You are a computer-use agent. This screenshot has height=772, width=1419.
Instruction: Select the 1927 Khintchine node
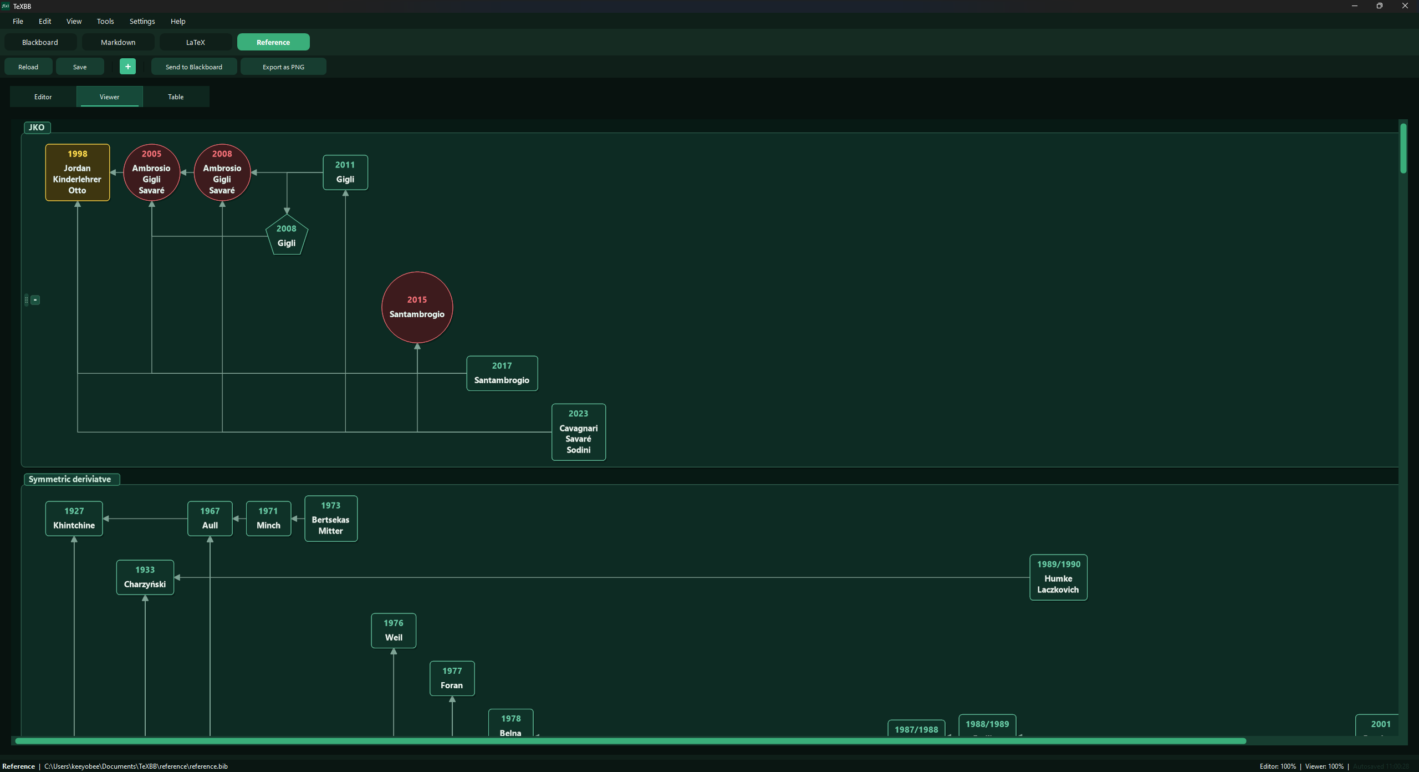click(x=74, y=519)
